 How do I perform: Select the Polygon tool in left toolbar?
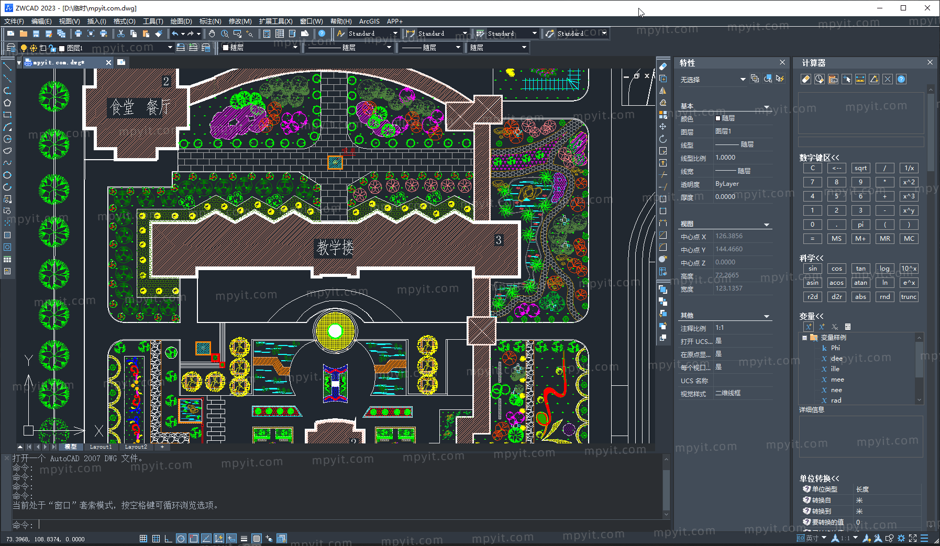click(x=7, y=103)
